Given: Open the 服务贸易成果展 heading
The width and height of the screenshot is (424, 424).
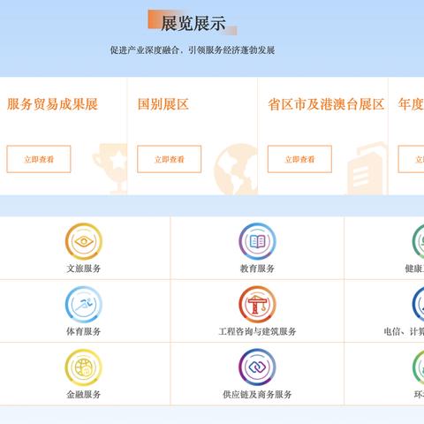Looking at the screenshot, I should pos(52,104).
